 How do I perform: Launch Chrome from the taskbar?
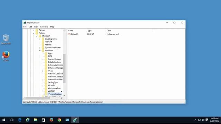pos(59,120)
